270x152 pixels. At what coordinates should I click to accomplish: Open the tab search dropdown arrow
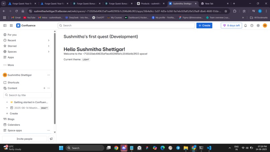click(x=3, y=3)
